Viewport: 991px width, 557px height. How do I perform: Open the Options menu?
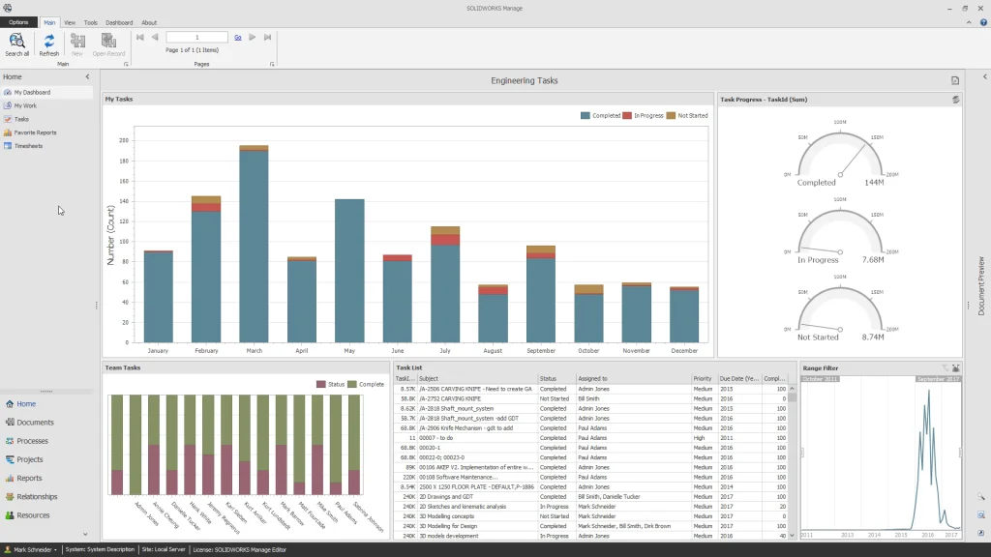18,22
